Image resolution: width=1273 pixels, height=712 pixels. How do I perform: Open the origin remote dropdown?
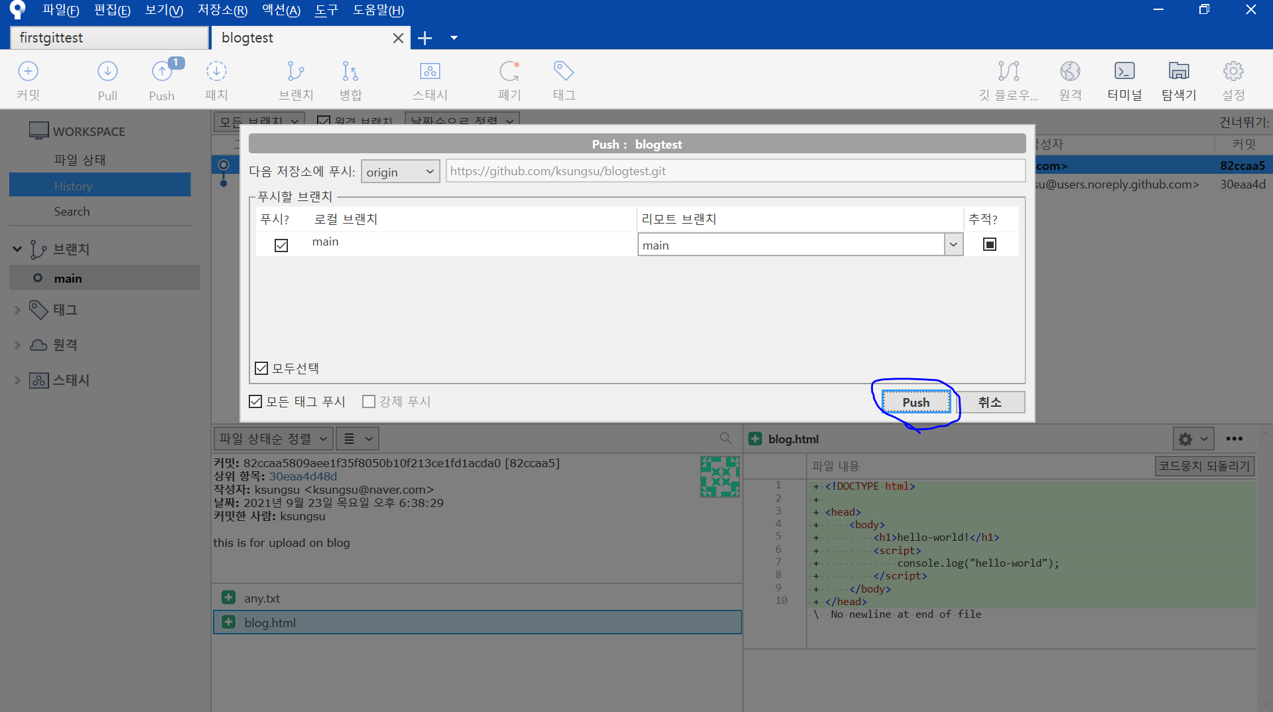tap(400, 172)
